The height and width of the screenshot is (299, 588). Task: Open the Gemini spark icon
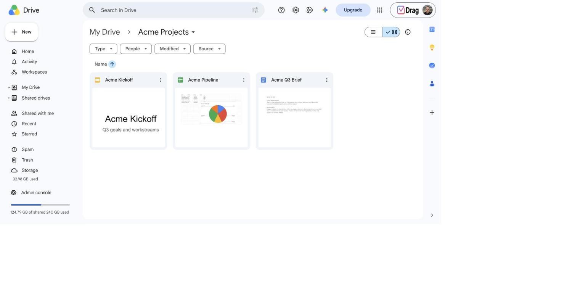[325, 10]
